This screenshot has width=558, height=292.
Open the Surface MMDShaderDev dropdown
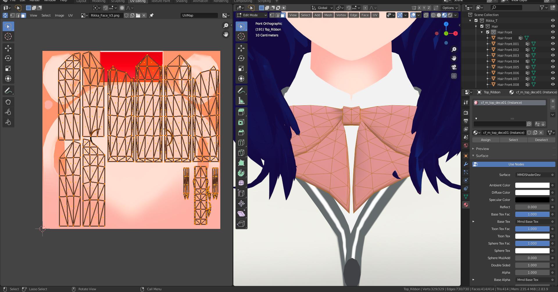click(535, 175)
